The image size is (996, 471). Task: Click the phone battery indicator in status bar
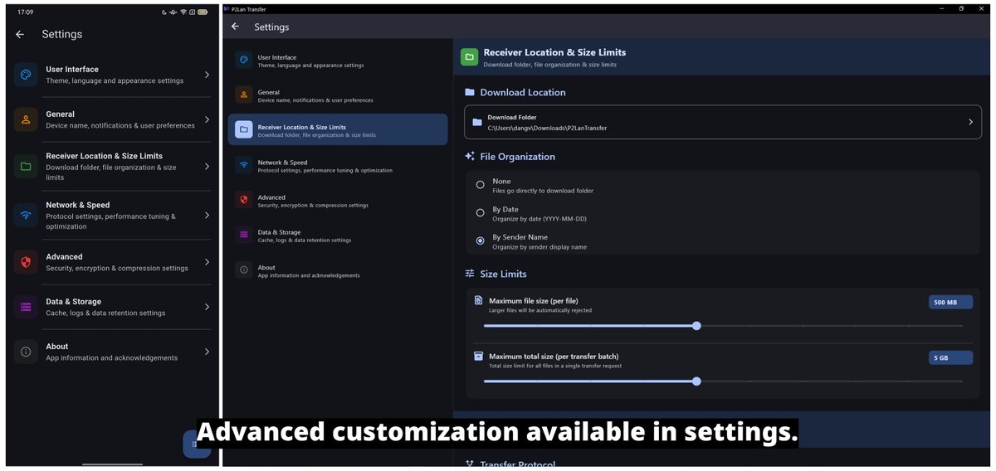point(202,12)
